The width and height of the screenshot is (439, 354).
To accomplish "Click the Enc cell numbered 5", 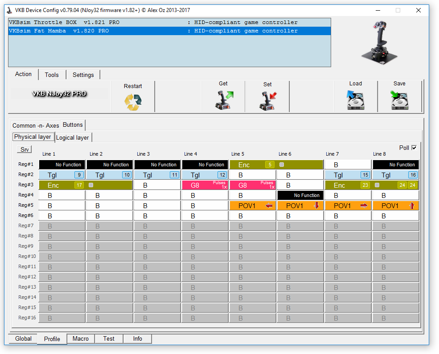I will pyautogui.click(x=277, y=165).
